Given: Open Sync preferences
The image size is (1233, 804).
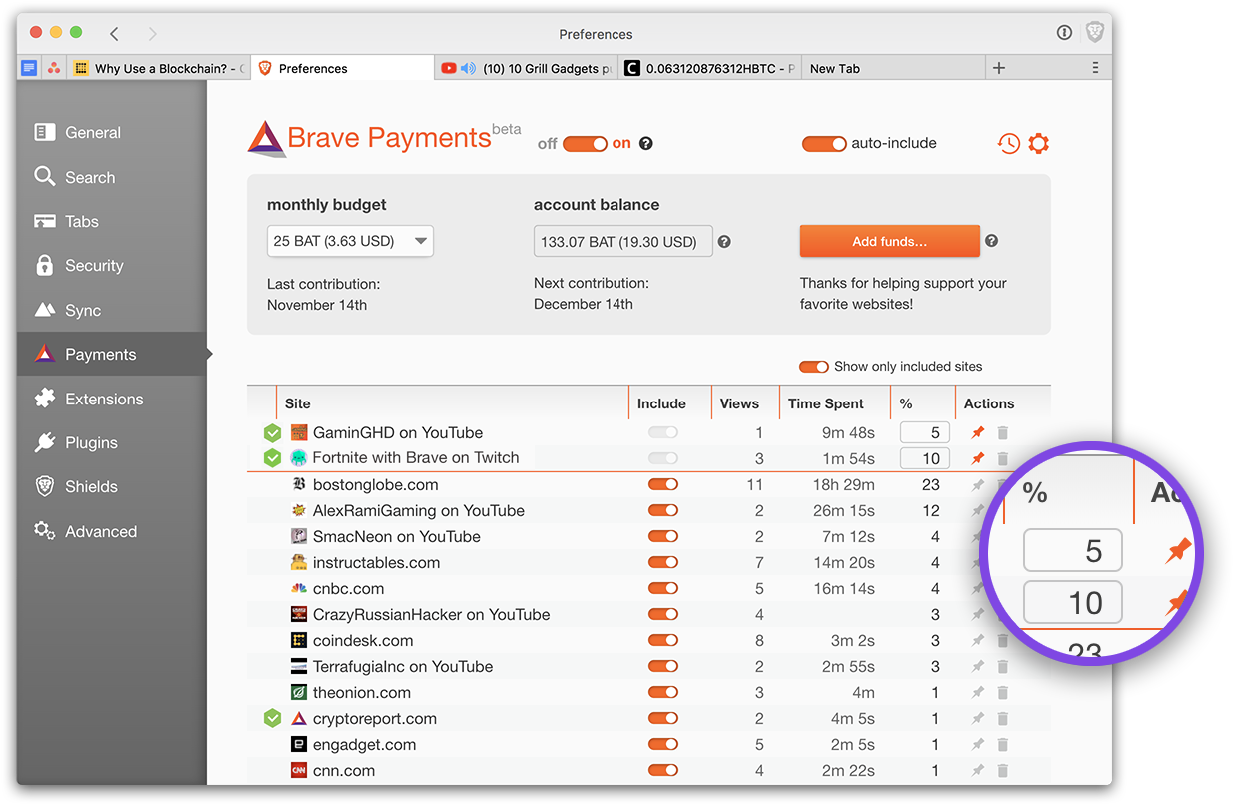Looking at the screenshot, I should [111, 310].
